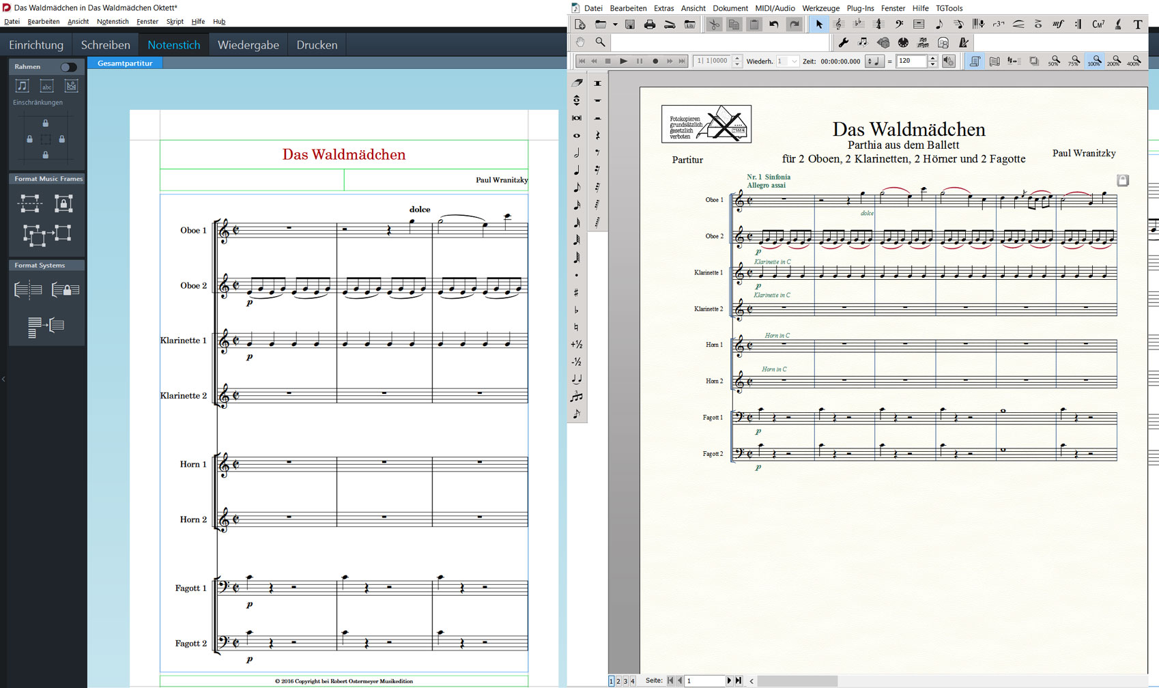Click the tempo field showing 120
Screen dimensions: 1159x688
point(911,61)
